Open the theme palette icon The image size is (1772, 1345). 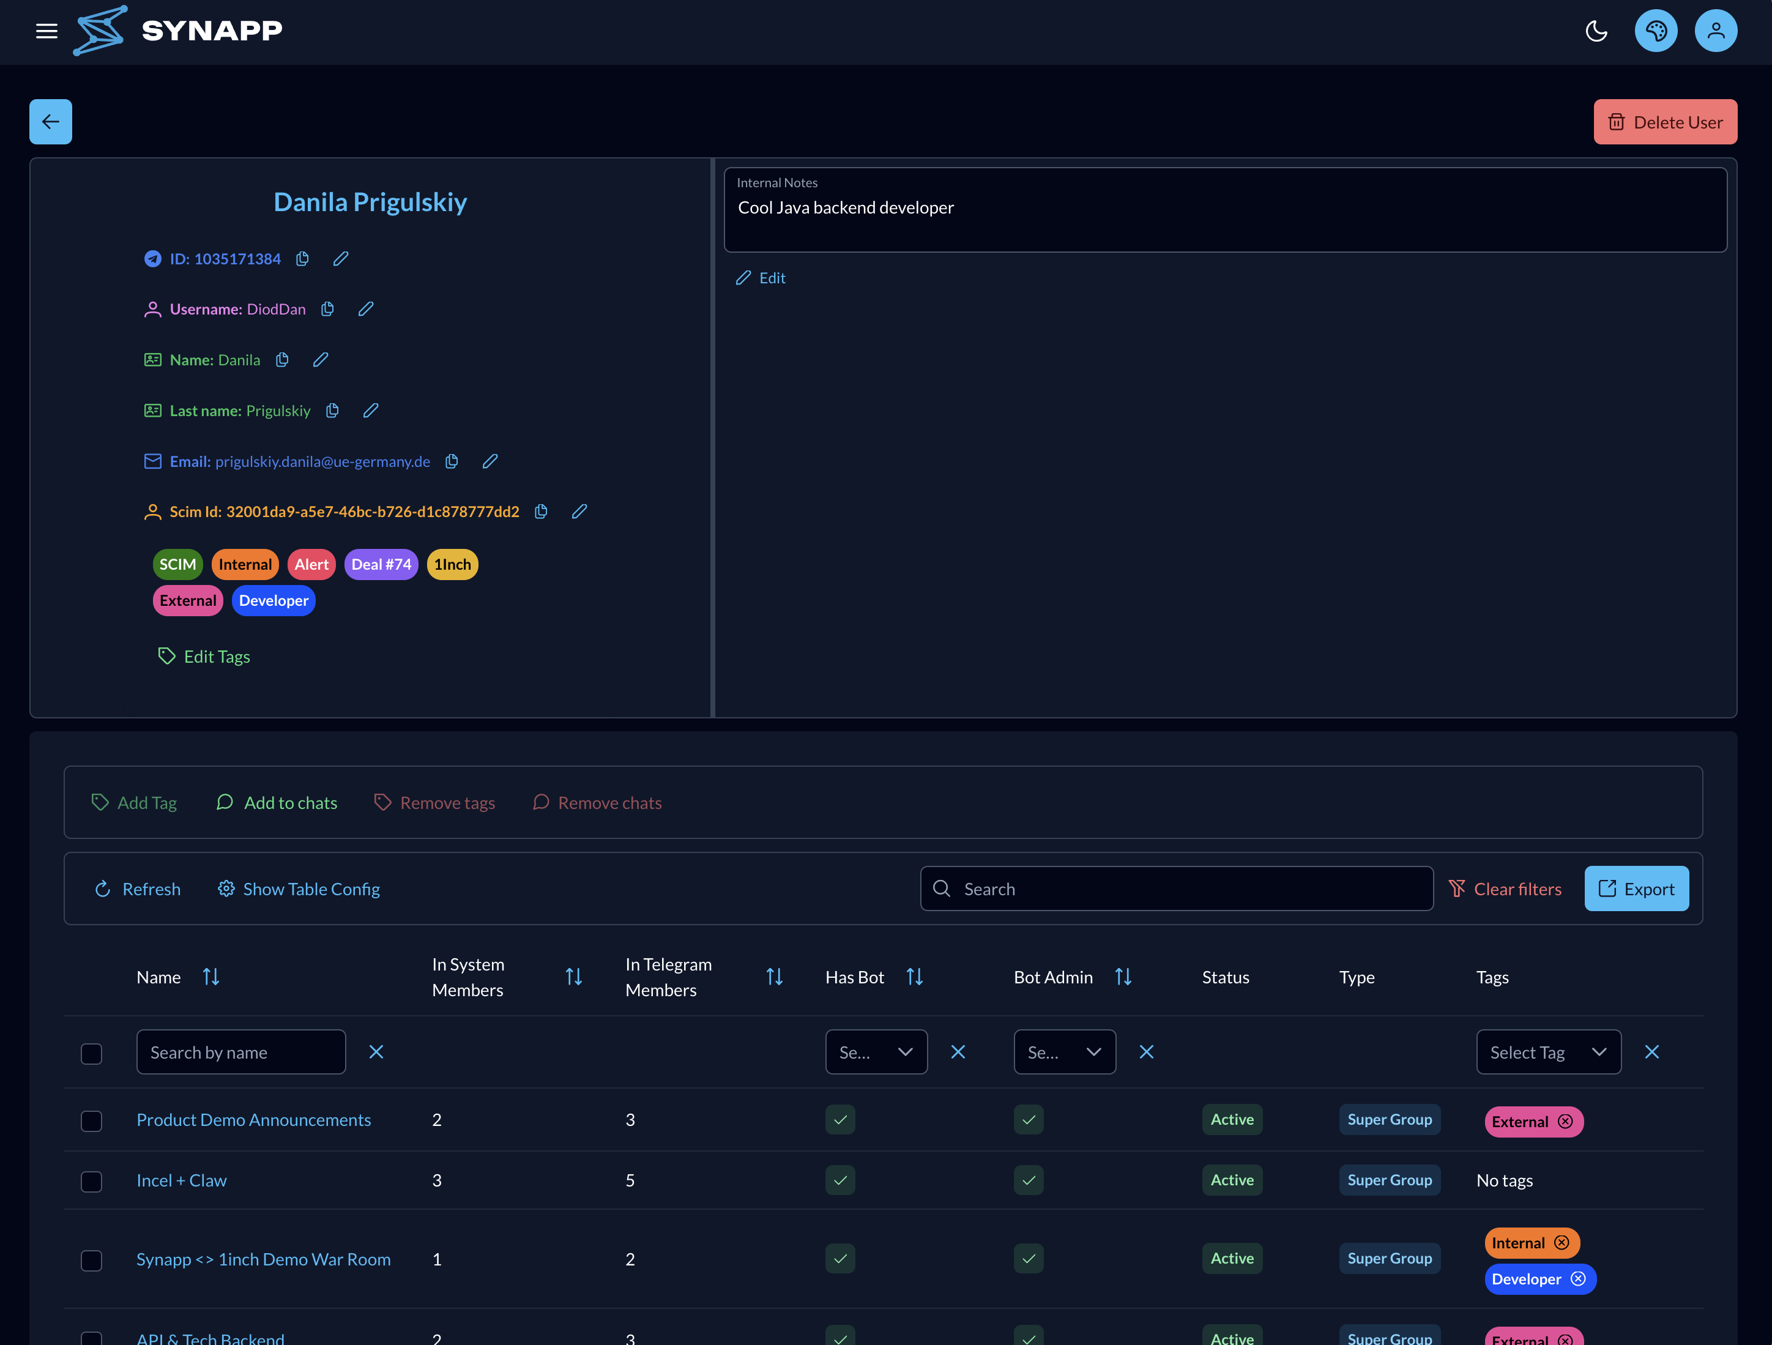point(1656,31)
